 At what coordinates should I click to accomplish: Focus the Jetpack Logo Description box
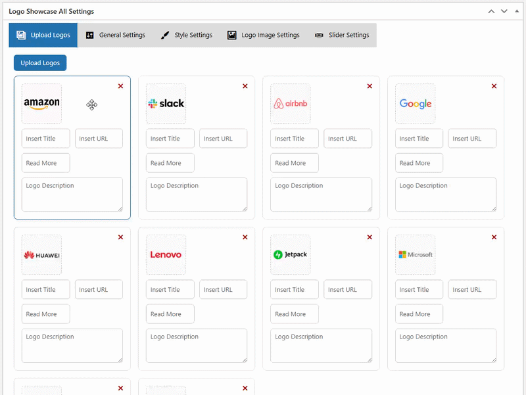click(x=321, y=345)
